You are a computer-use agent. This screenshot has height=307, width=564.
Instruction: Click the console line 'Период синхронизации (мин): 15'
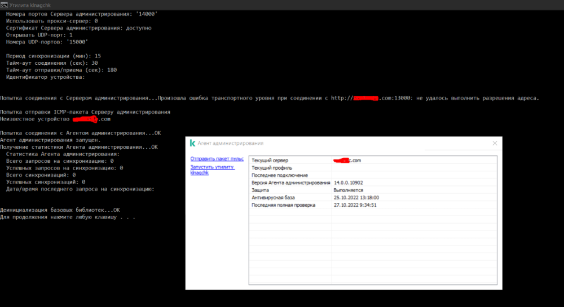click(54, 56)
